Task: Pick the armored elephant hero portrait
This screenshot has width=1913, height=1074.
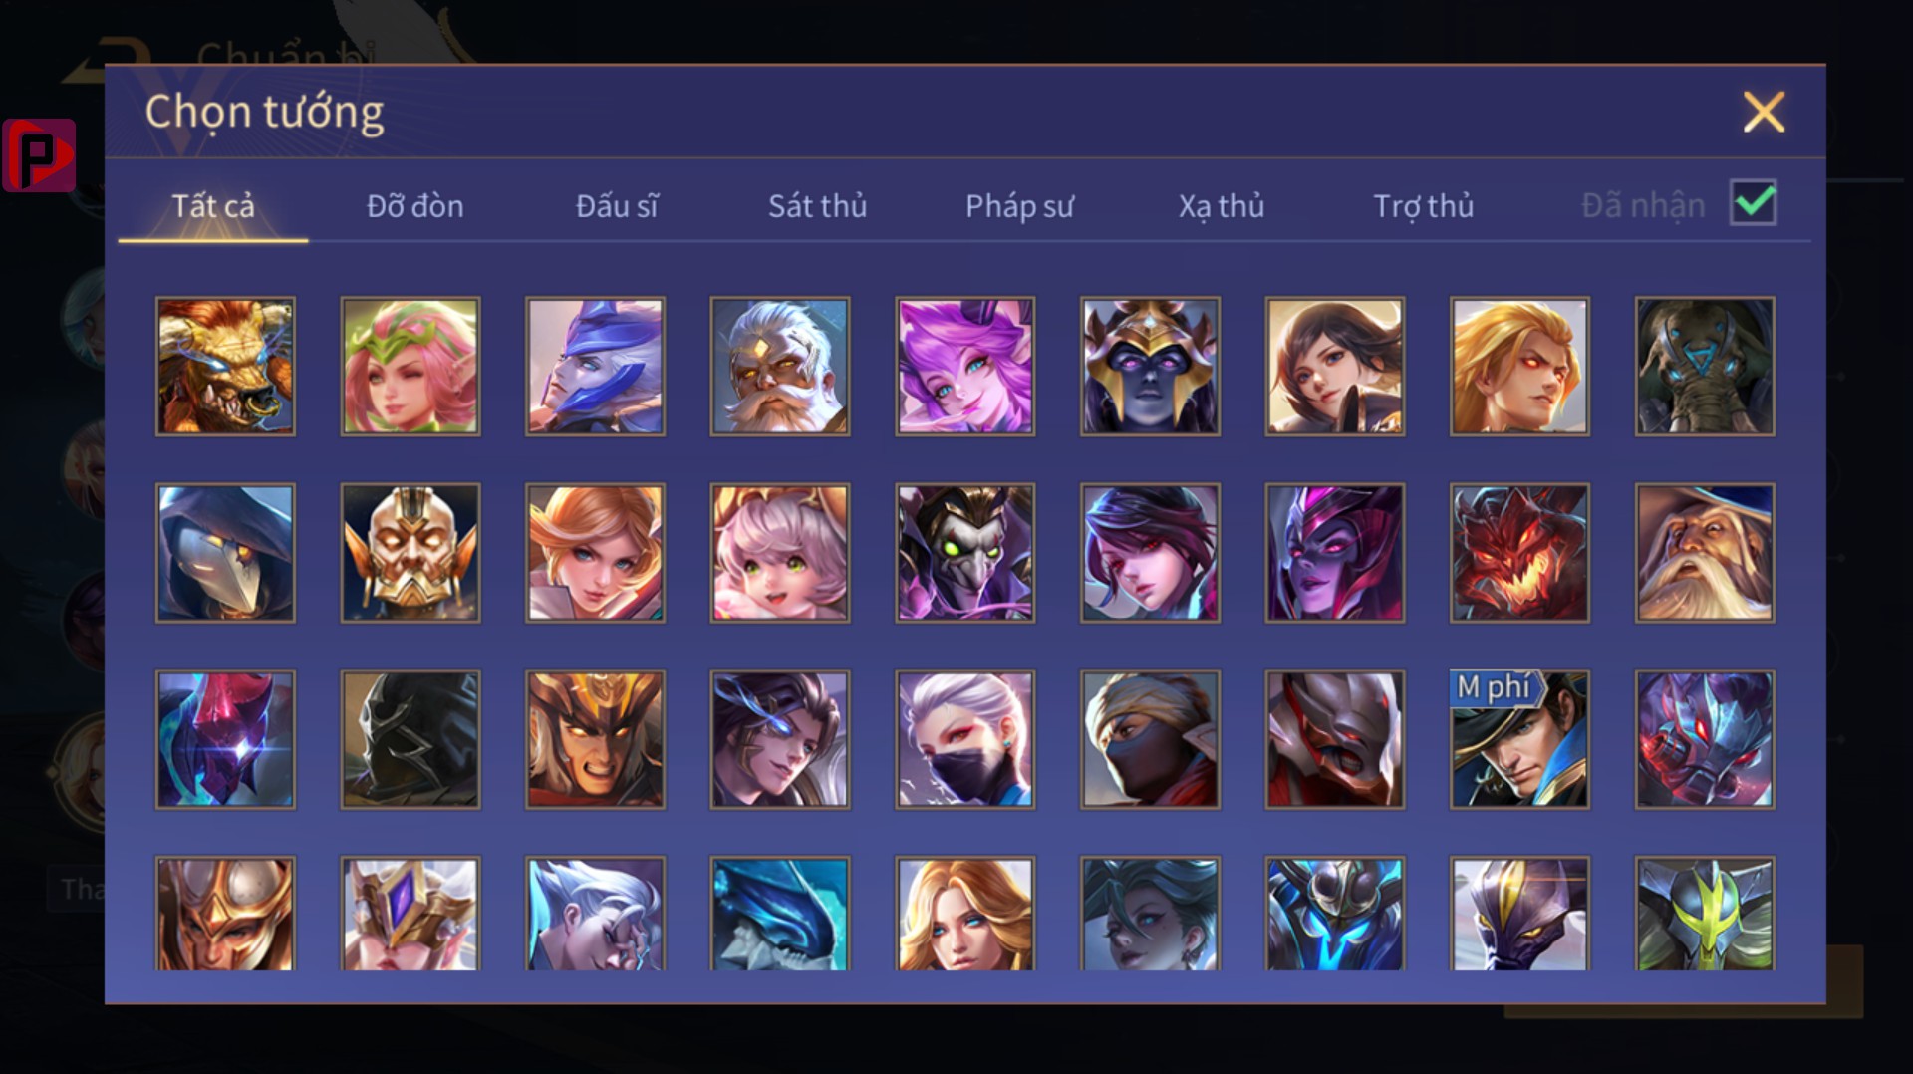Action: pos(1705,367)
